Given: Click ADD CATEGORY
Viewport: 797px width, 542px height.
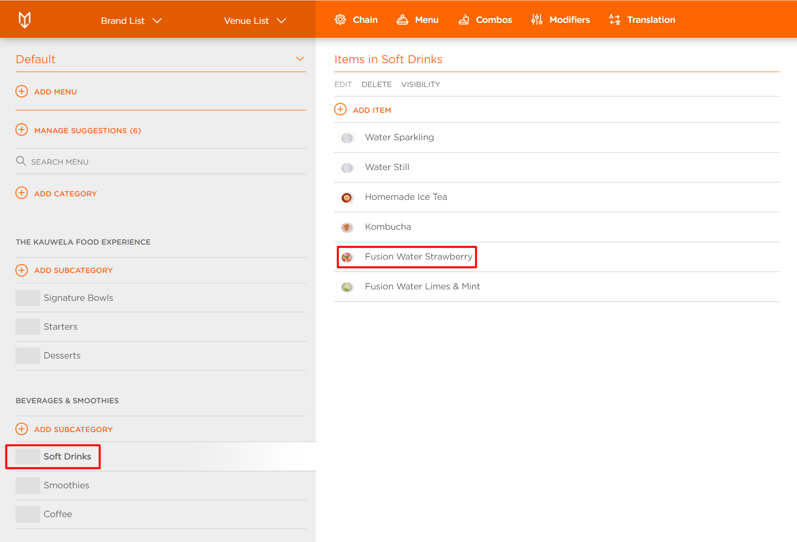Looking at the screenshot, I should pyautogui.click(x=65, y=194).
